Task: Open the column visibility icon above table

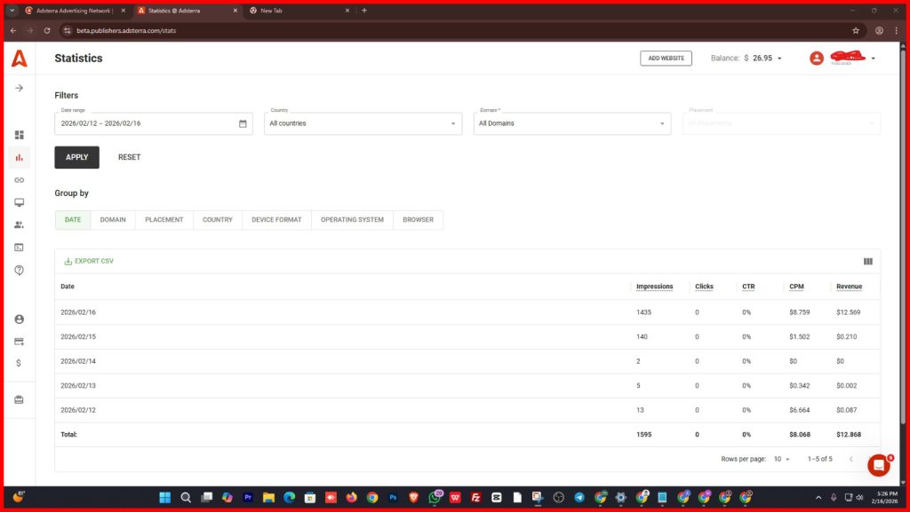Action: tap(867, 262)
